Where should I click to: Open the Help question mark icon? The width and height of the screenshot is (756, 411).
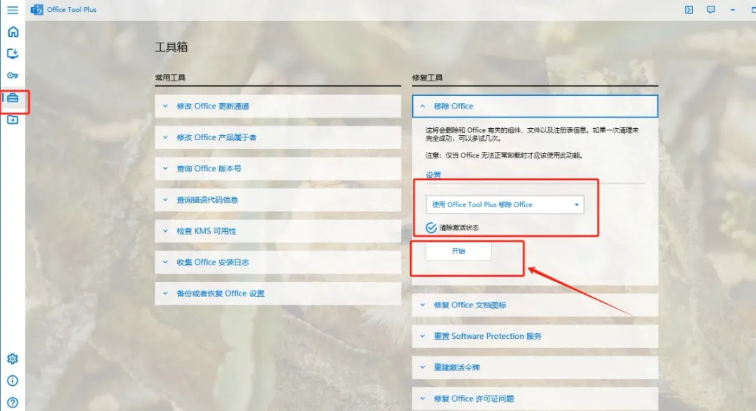[13, 403]
